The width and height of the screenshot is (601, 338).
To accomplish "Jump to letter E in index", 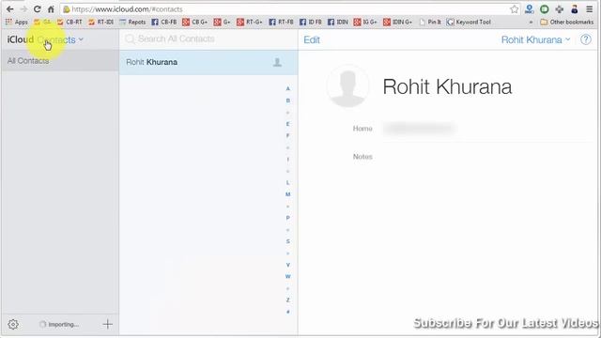I will [288, 124].
